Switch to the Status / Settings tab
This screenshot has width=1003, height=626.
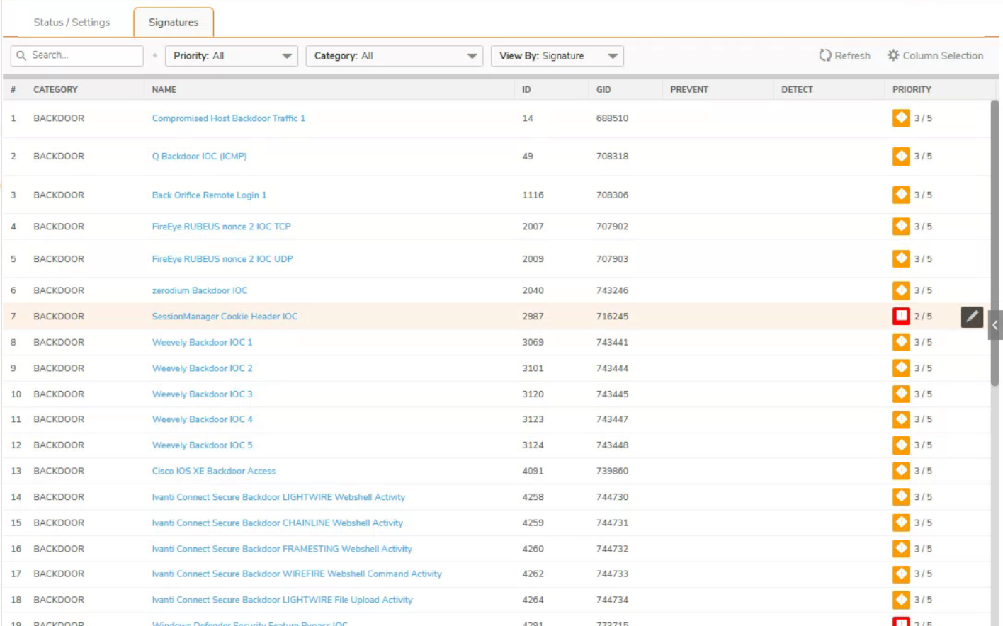pos(72,23)
